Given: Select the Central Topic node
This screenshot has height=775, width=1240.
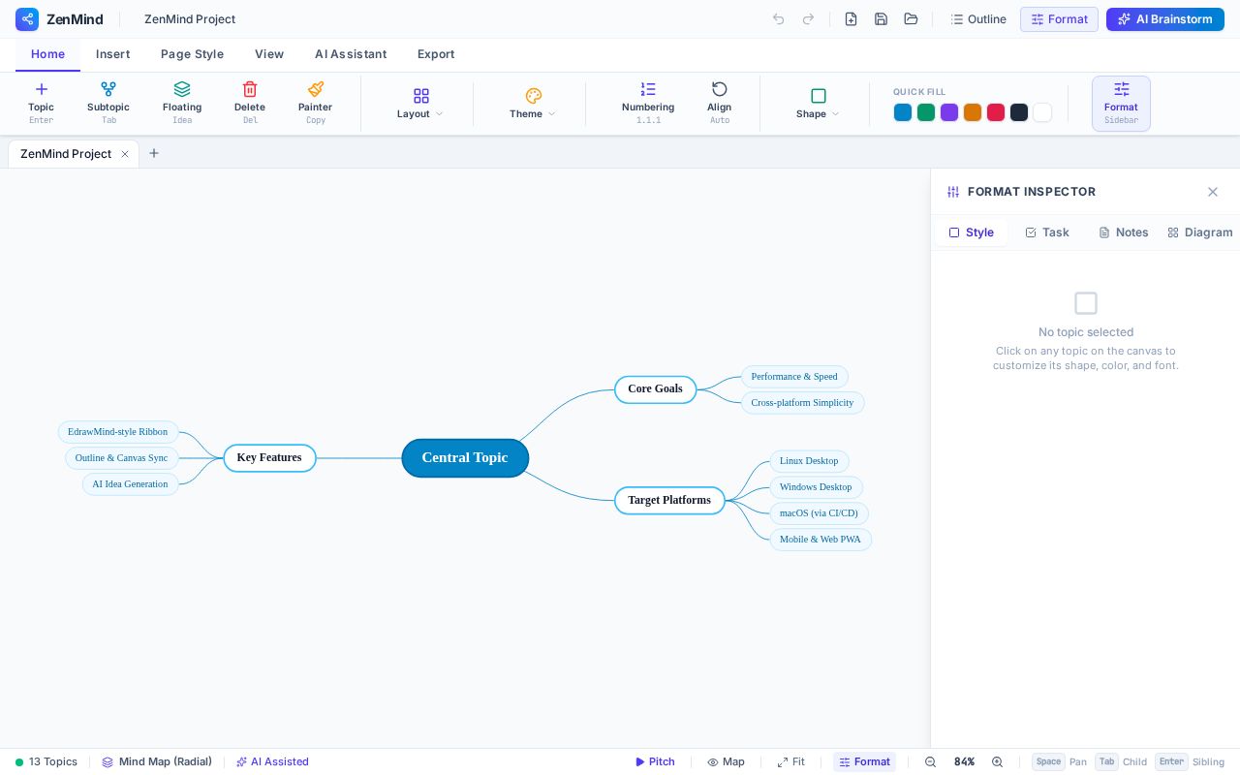Looking at the screenshot, I should (465, 458).
